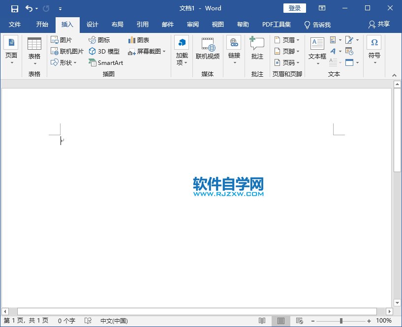Insert WordArt text
The height and width of the screenshot is (327, 402).
[332, 51]
